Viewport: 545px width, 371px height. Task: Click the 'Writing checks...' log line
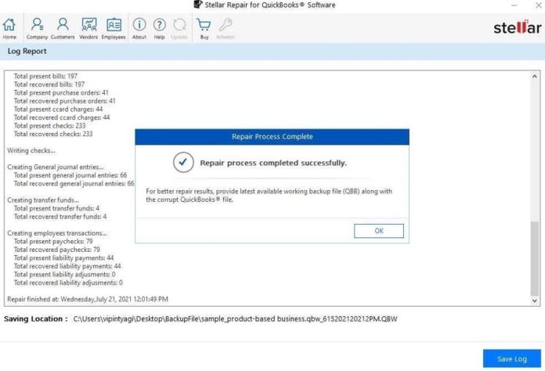(31, 150)
